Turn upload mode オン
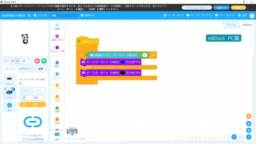This screenshot has height=144, width=256. 26,90
